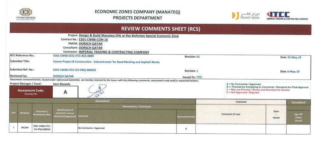Click the right 'Consultant' header above Sign-Off
The width and height of the screenshot is (322, 159).
pos(299,102)
